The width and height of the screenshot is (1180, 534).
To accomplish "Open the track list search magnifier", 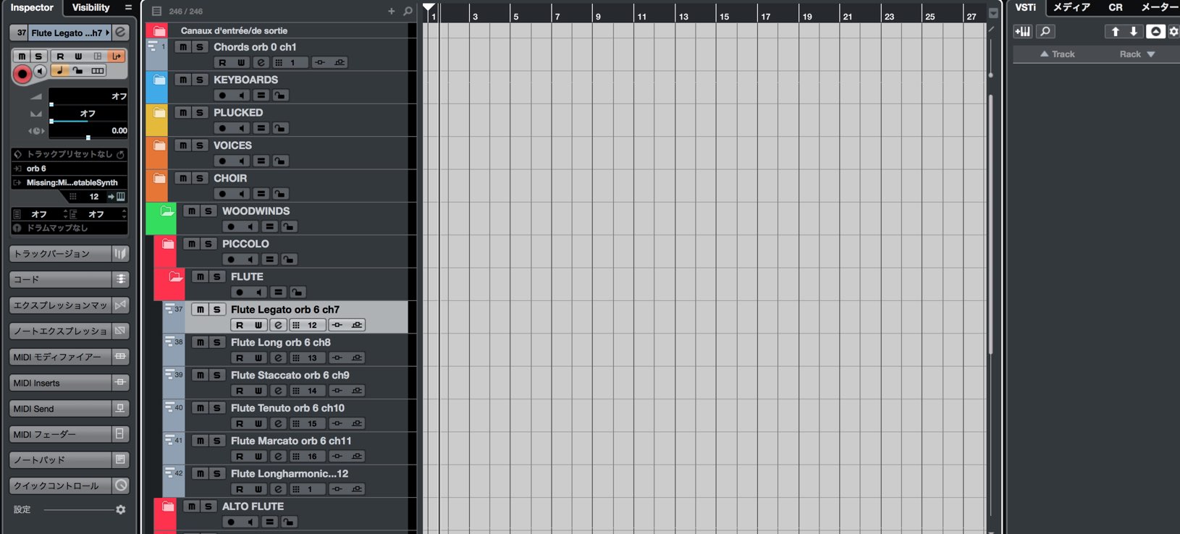I will click(408, 11).
